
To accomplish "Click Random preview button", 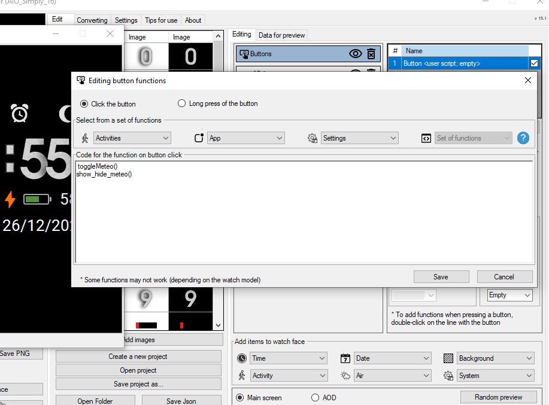I will click(x=499, y=397).
